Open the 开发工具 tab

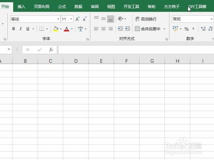(x=131, y=6)
